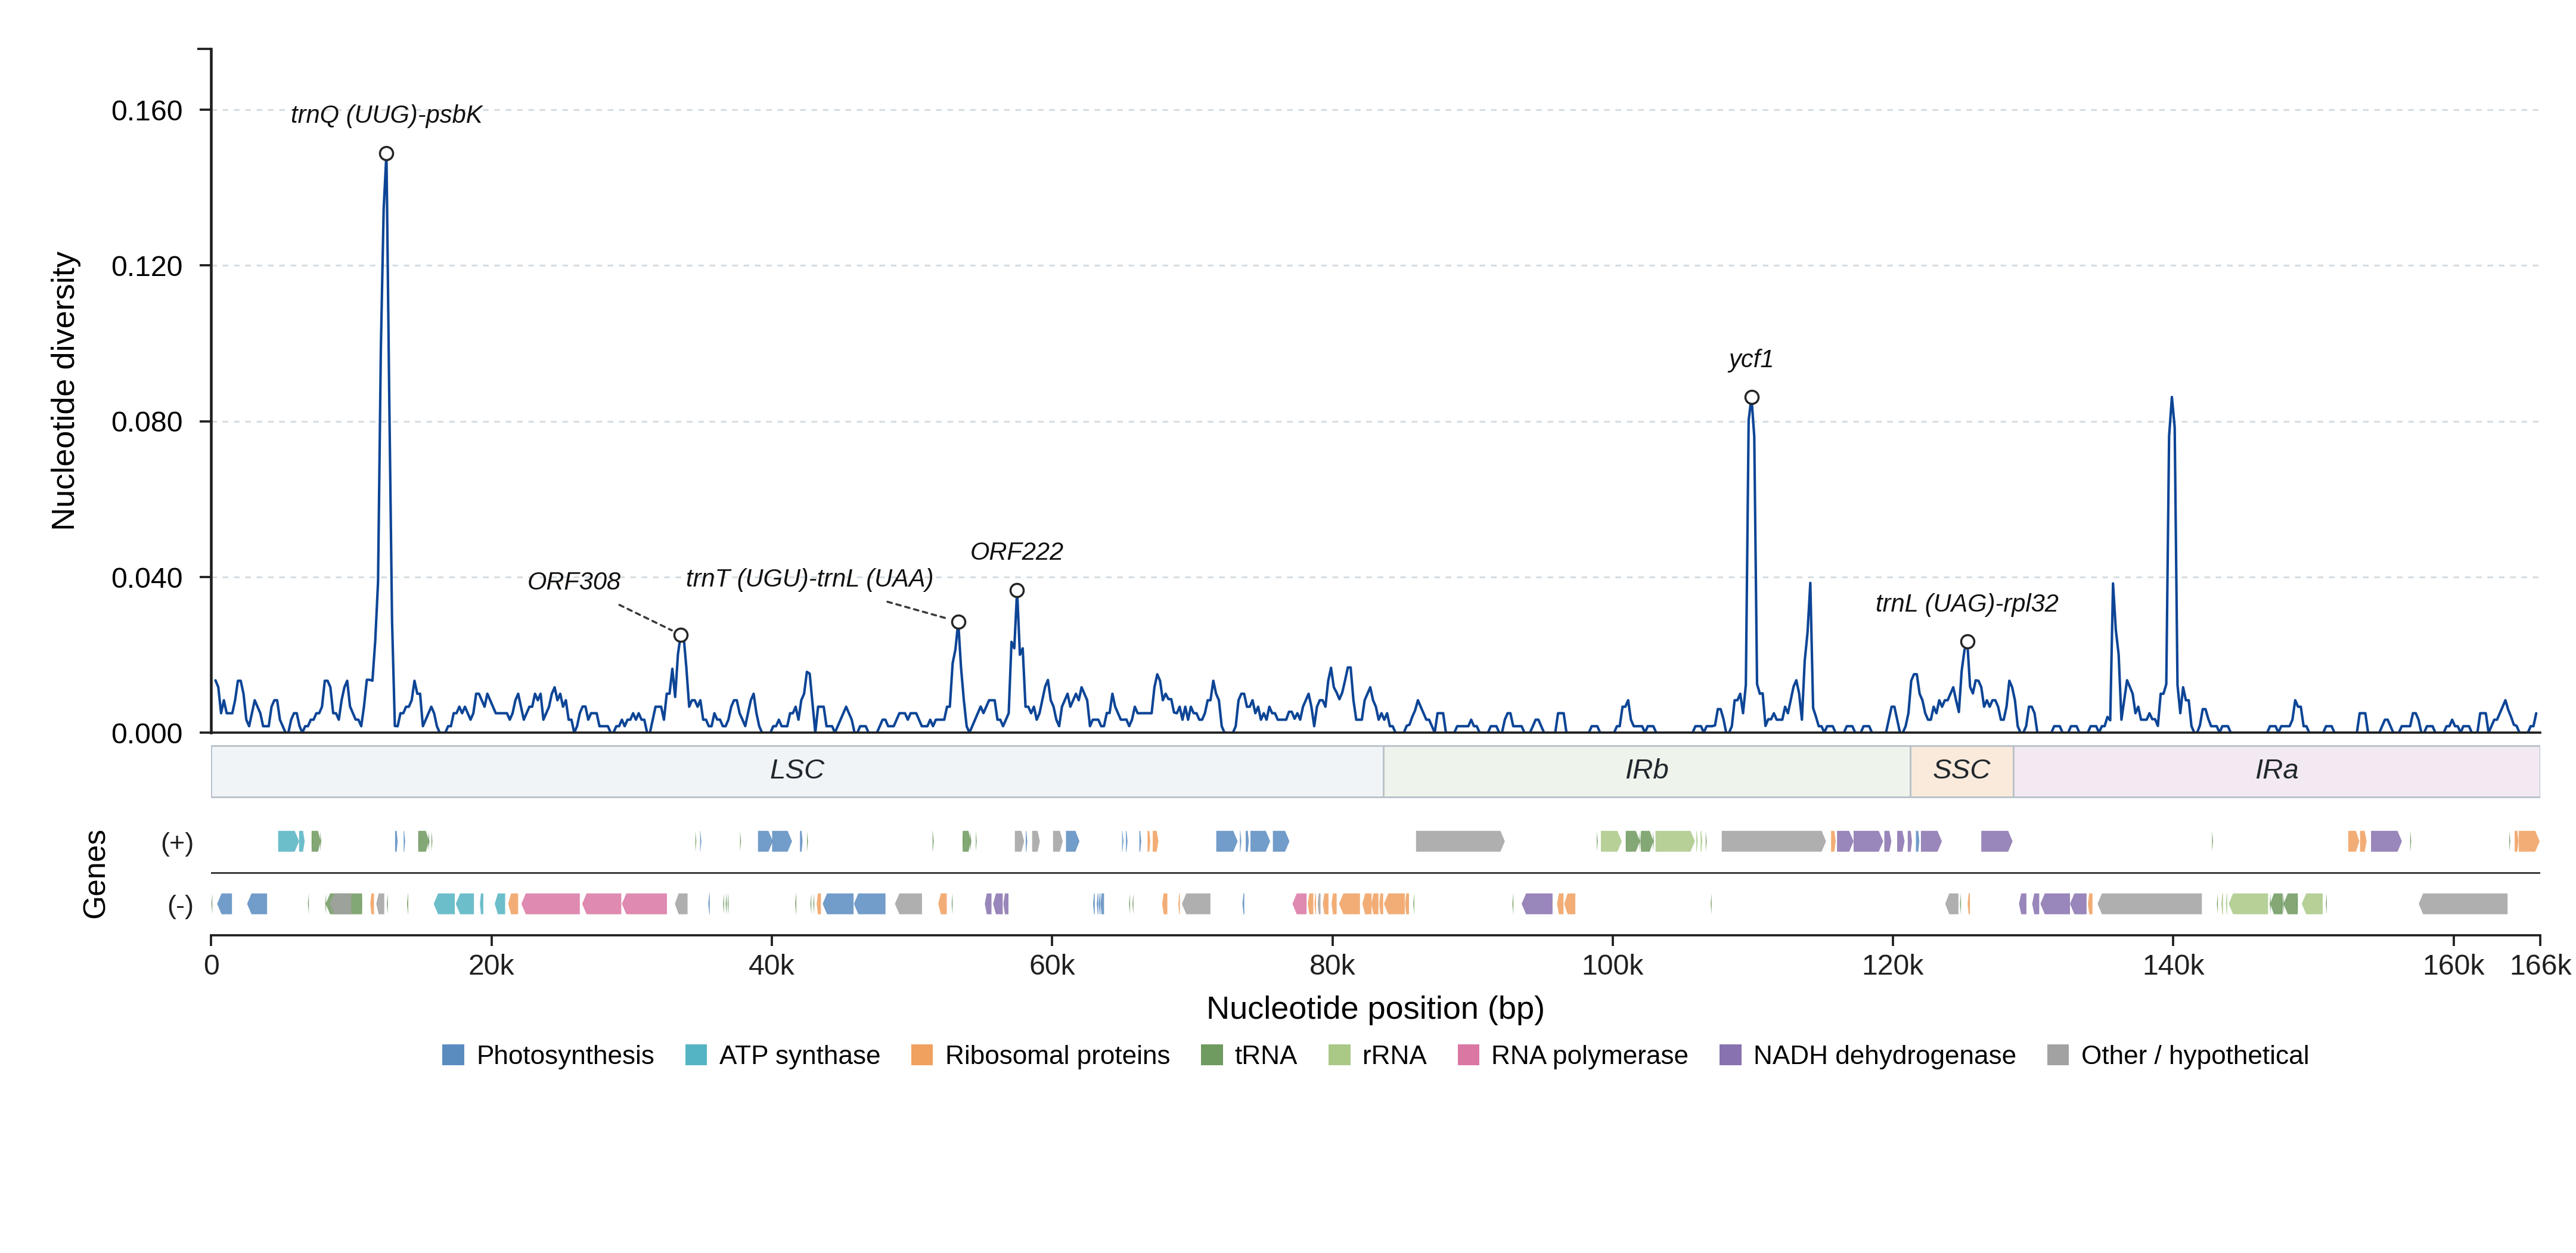Click the 'Nucleotide position (bp)' axis title
The height and width of the screenshot is (1253, 2576).
coord(1375,1008)
